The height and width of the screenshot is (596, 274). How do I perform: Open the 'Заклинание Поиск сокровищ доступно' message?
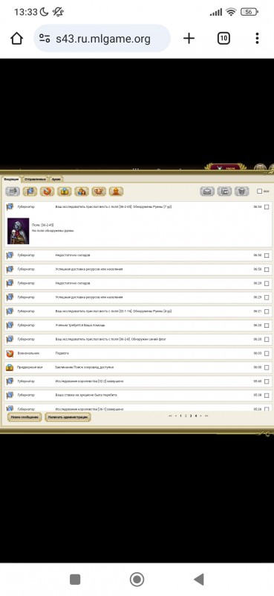(85, 367)
